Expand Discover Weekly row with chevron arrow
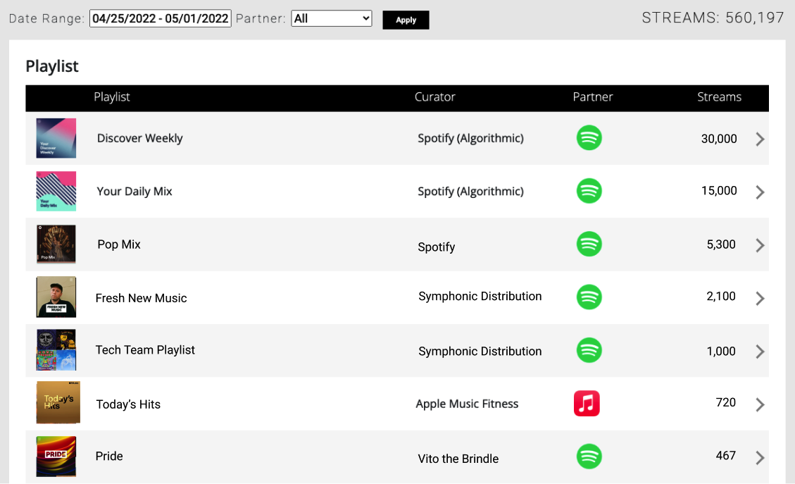795x484 pixels. (x=760, y=139)
